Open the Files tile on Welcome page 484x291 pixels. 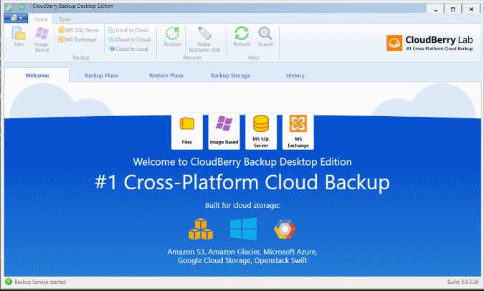click(x=187, y=131)
